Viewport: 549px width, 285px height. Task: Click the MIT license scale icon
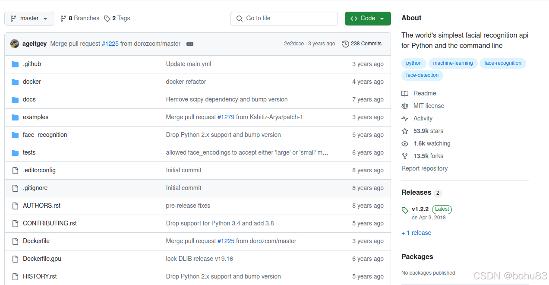point(405,106)
